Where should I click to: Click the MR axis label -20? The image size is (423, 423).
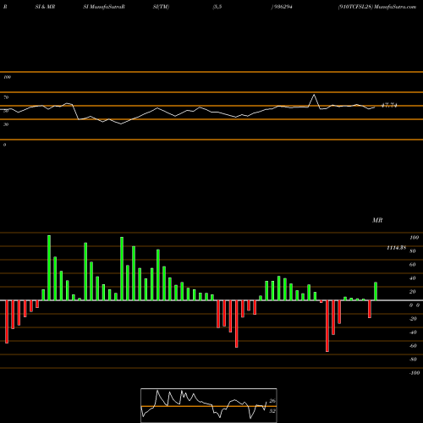click(413, 319)
